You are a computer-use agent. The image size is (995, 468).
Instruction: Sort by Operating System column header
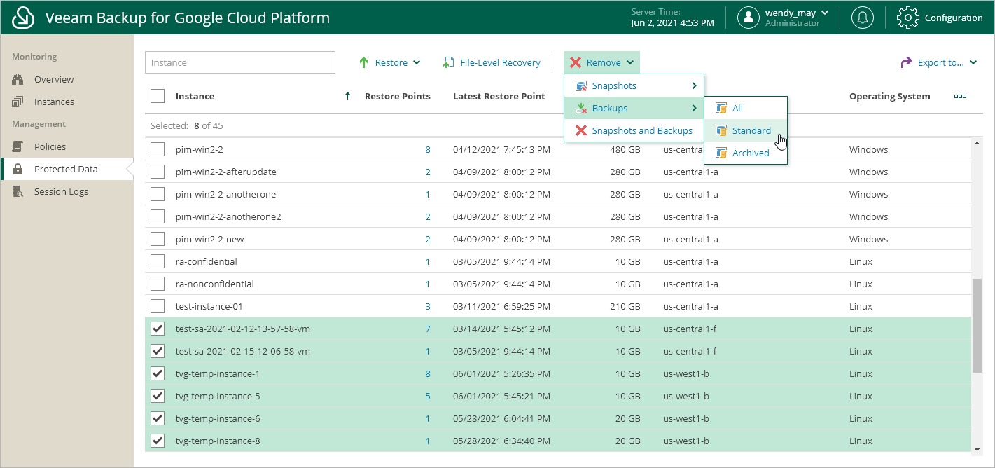(x=890, y=96)
